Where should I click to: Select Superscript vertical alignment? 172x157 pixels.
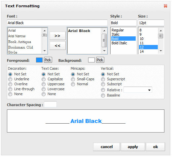(103, 79)
